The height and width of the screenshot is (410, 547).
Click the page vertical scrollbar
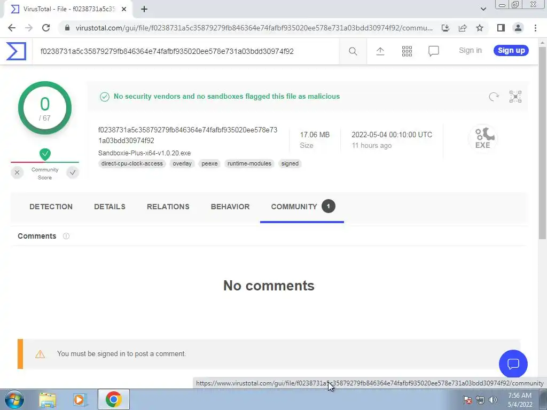[x=542, y=143]
